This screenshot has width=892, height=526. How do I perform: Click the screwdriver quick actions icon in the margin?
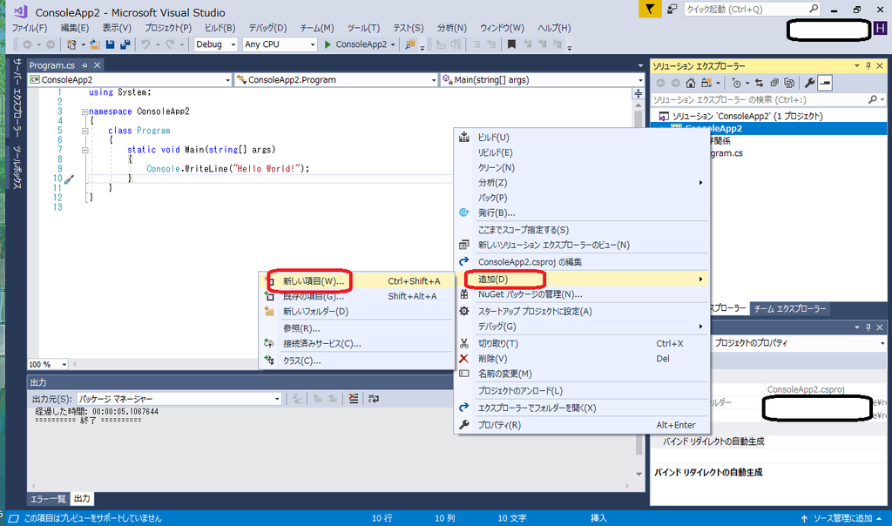(69, 179)
